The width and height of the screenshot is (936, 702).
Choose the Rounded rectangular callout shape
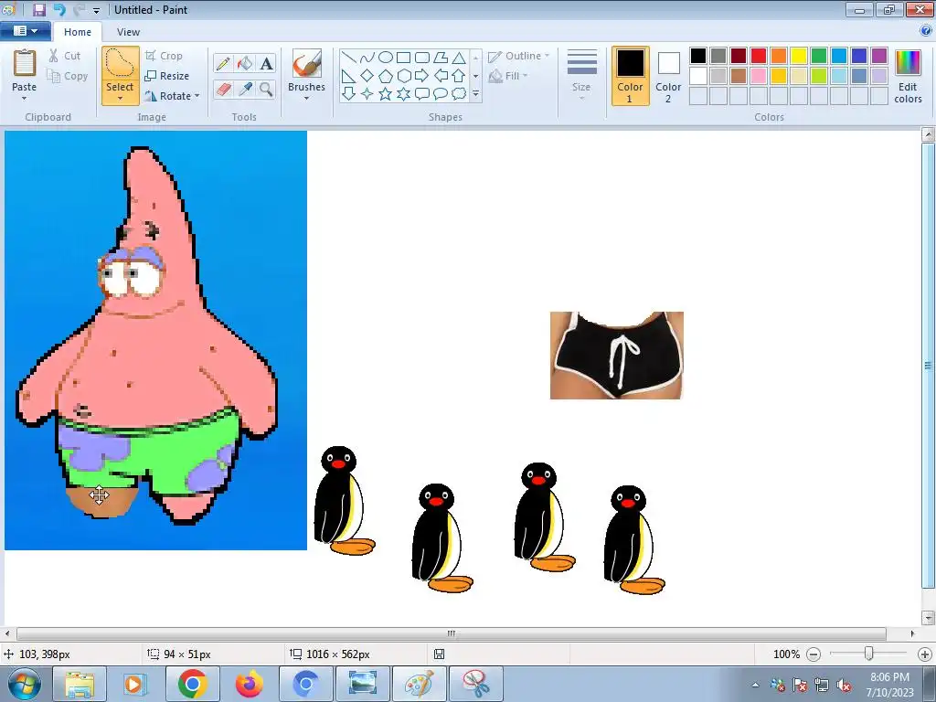click(x=422, y=94)
